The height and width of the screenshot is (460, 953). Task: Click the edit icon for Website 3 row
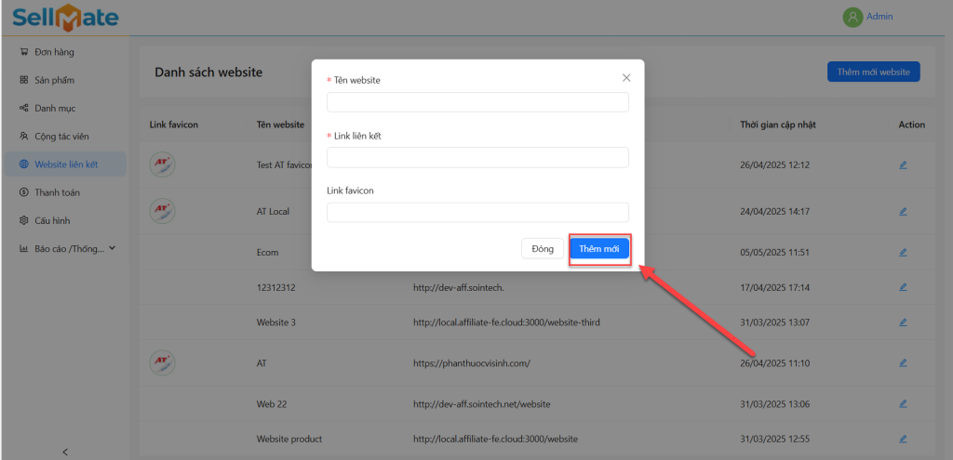tap(902, 322)
